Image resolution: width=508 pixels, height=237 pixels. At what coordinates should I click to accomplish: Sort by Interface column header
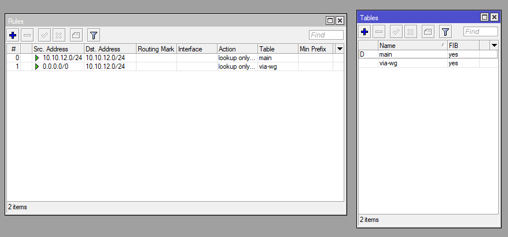[197, 49]
